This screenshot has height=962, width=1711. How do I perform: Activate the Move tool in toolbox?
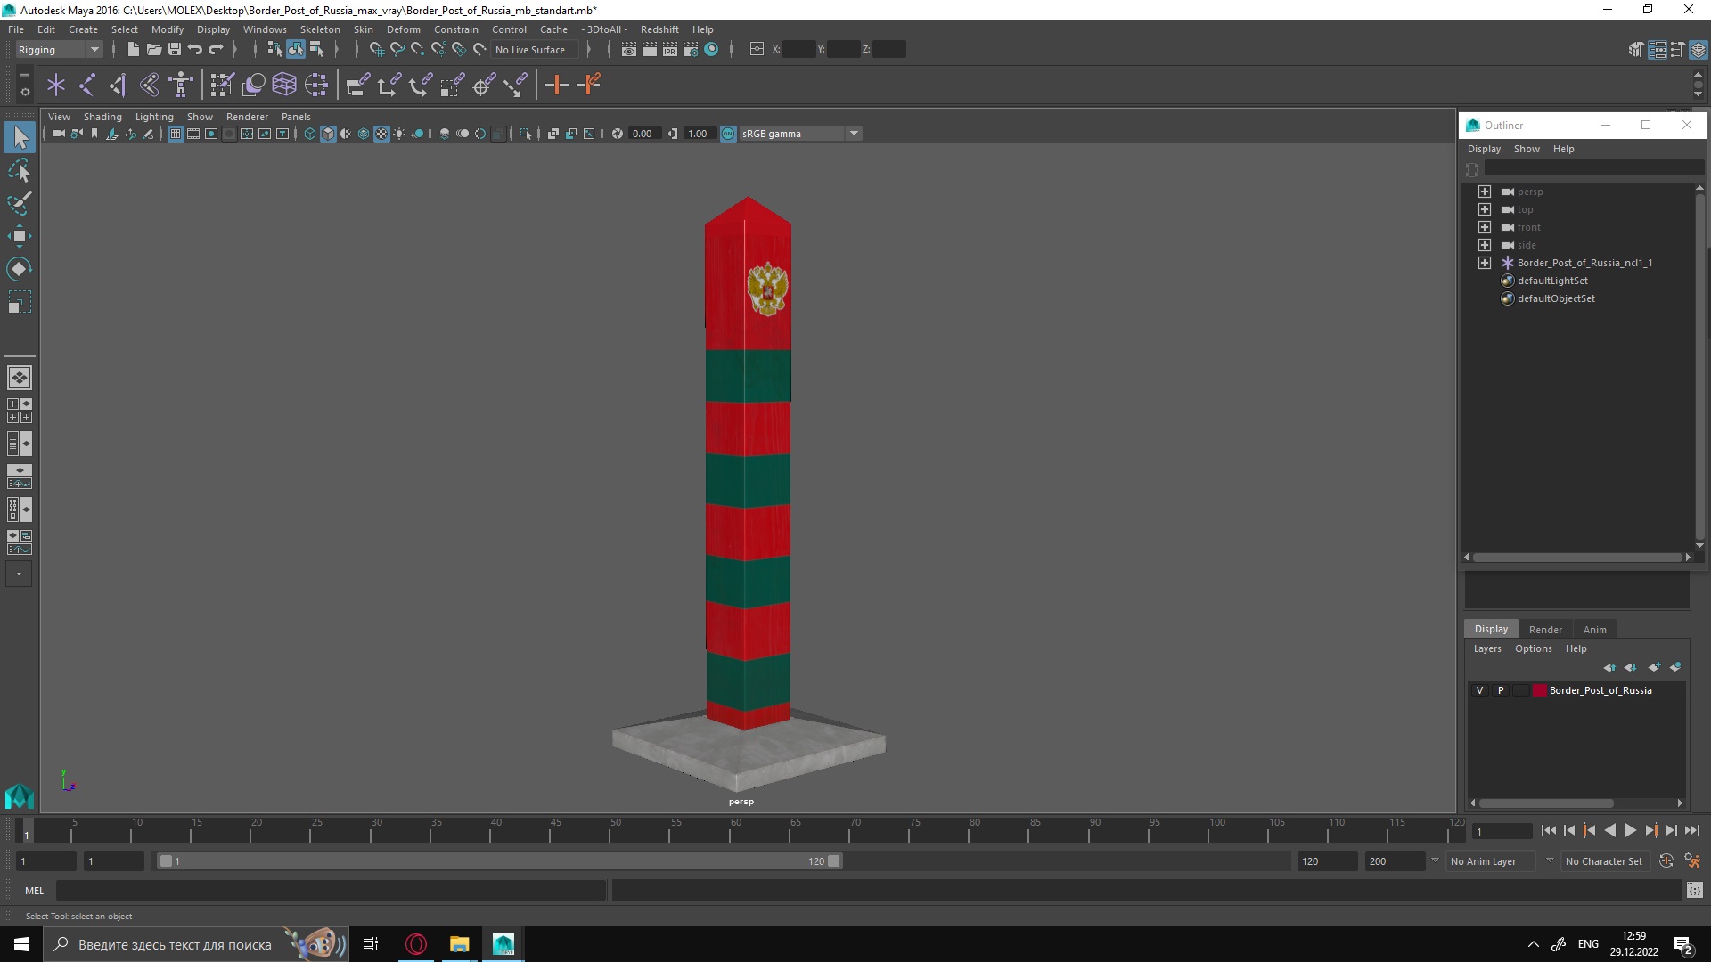point(20,236)
